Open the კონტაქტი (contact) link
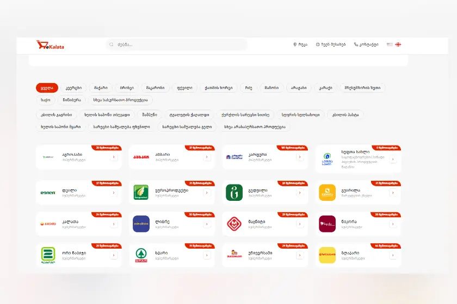This screenshot has width=457, height=304. point(366,45)
